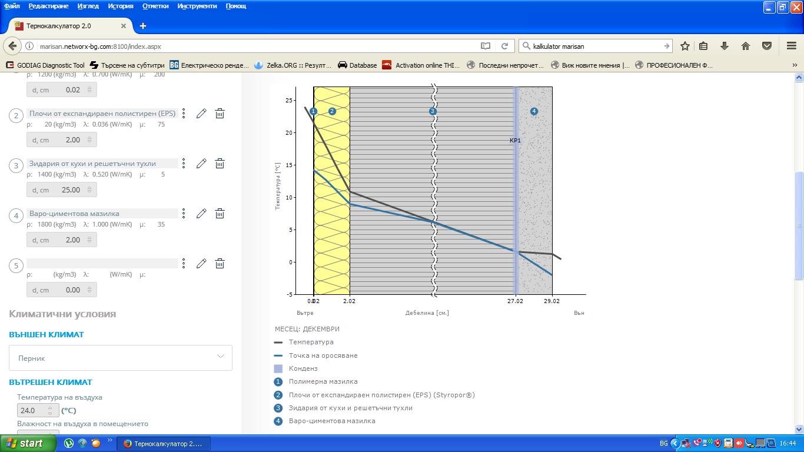Delete the EPS polystyrene layer via trash icon
804x452 pixels.
click(220, 114)
